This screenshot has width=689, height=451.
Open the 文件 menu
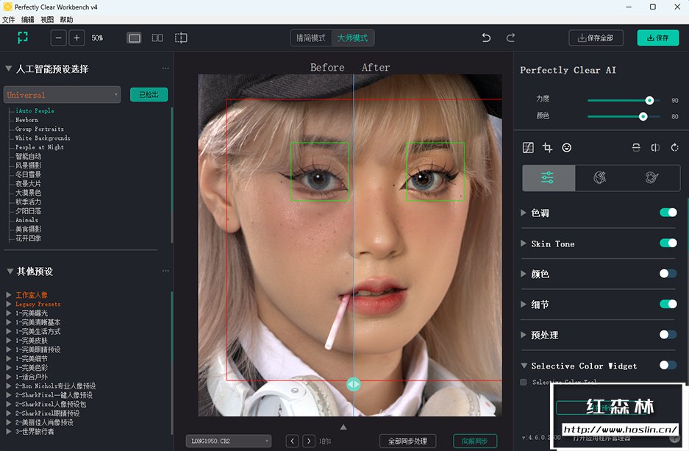[9, 19]
